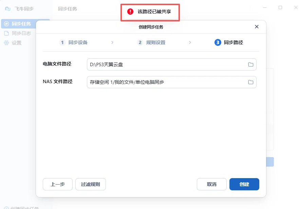Click the blue 创建 button
299x209 pixels.
pos(244,184)
